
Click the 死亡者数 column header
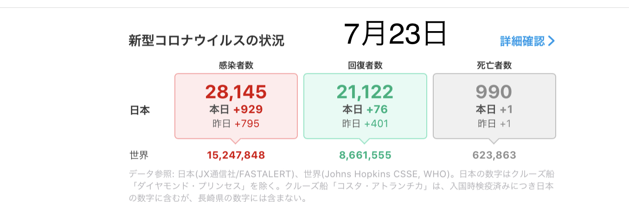494,65
